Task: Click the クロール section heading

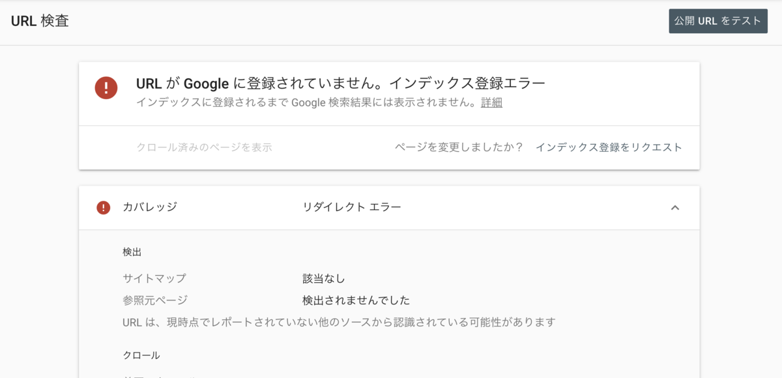Action: pyautogui.click(x=141, y=355)
